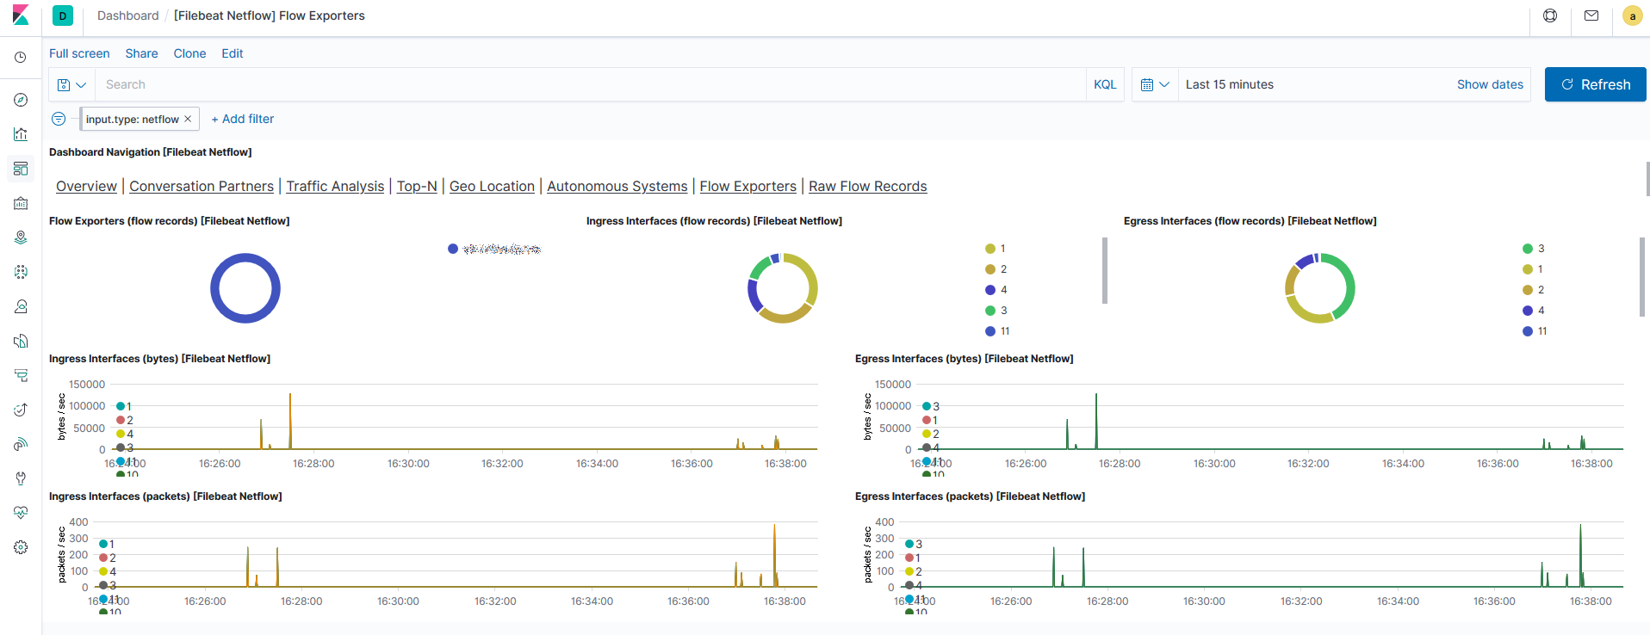
Task: Click Dashboard breadcrumb
Action: tap(127, 15)
